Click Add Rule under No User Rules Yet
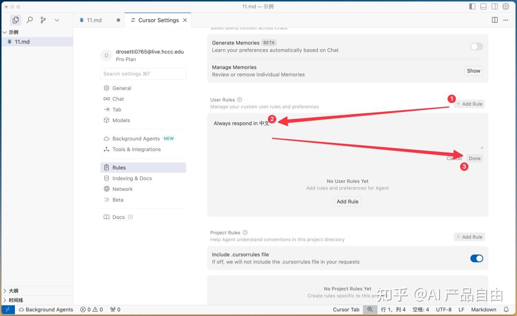This screenshot has height=316, width=517. pos(348,201)
